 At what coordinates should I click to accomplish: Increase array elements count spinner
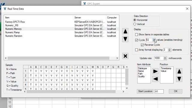169,49
